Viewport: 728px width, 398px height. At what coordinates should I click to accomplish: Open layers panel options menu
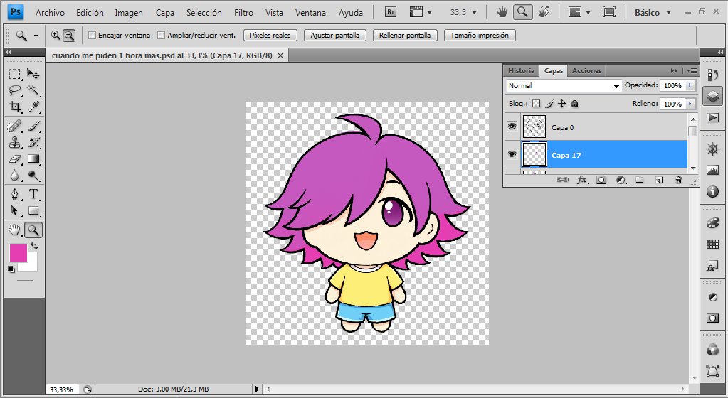coord(691,71)
